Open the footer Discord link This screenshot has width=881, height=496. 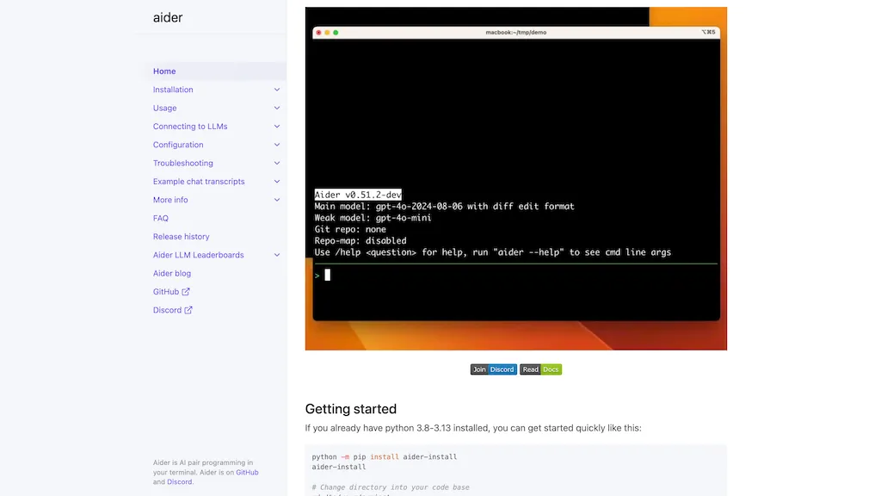pos(179,482)
